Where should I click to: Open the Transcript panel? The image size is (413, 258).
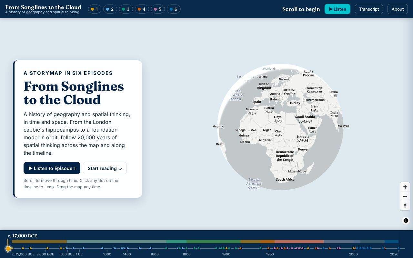pyautogui.click(x=369, y=9)
